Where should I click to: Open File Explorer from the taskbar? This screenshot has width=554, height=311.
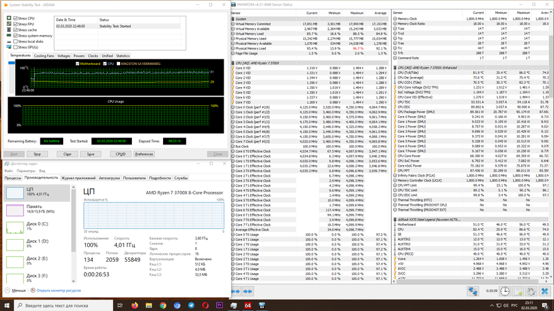click(148, 305)
